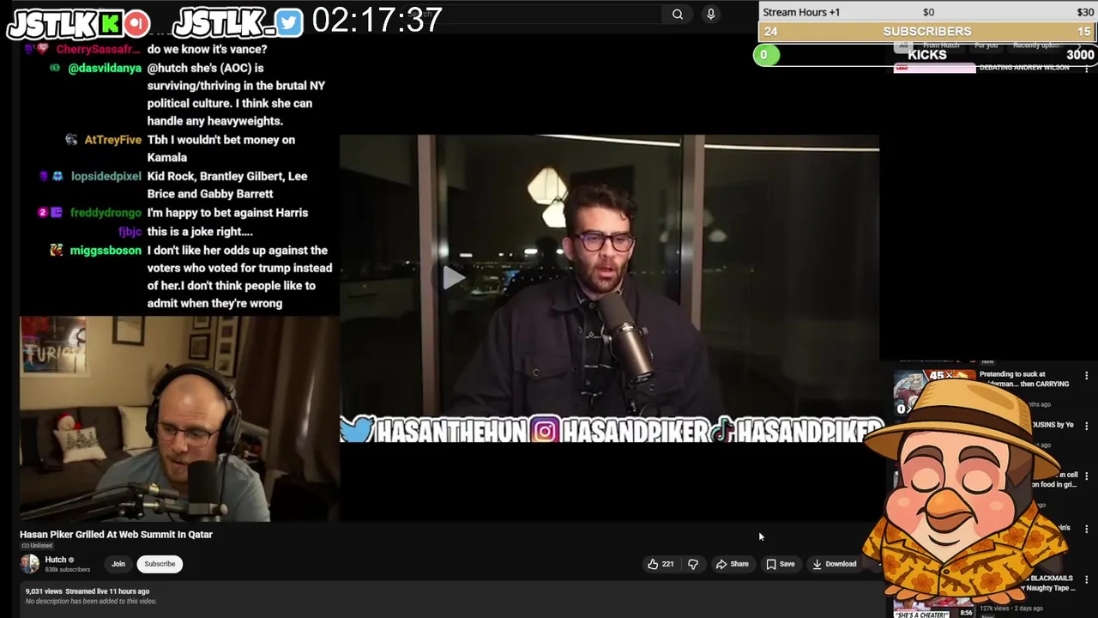Image resolution: width=1098 pixels, height=618 pixels.
Task: Like the video with 221 likes
Action: click(661, 564)
